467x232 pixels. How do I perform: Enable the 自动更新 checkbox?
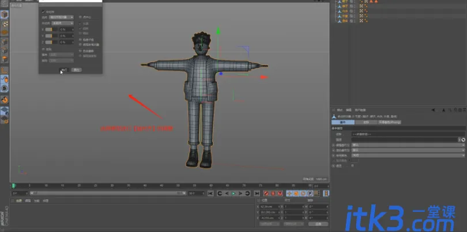(x=80, y=51)
